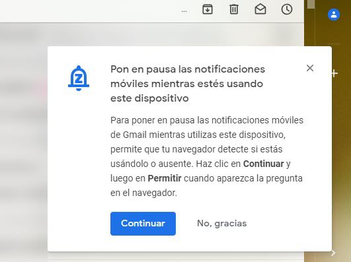This screenshot has height=262, width=351.
Task: Decline with No, gracias
Action: coord(222,223)
